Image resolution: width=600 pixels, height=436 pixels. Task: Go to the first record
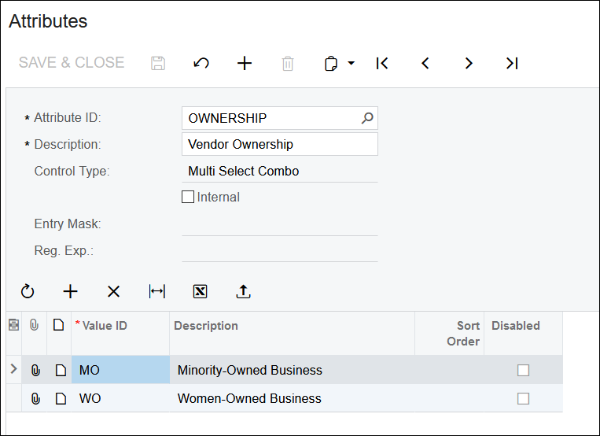[x=382, y=63]
